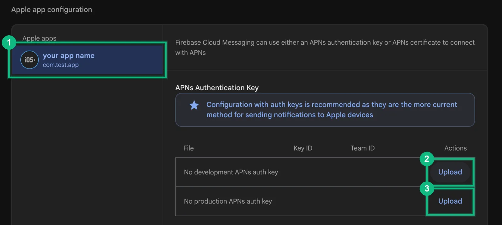Click the star icon in the recommendation banner
502x225 pixels.
[194, 105]
